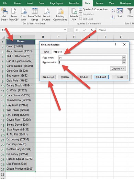Import data From Text/CSV
This screenshot has width=134, height=179.
(14, 14)
